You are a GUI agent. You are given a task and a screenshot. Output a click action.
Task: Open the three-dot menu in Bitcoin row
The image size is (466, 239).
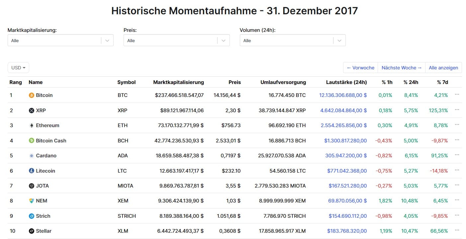click(457, 95)
